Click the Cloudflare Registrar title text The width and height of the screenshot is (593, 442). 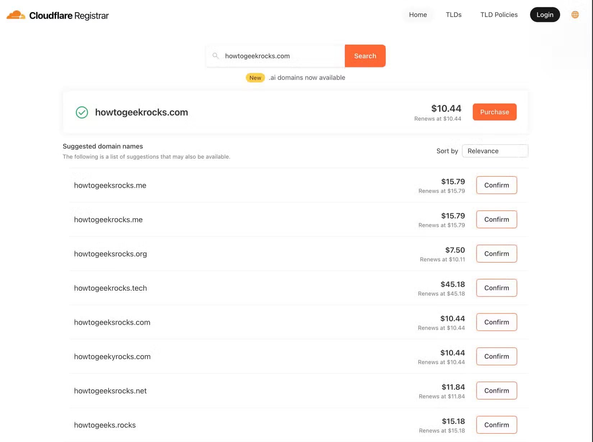coord(69,16)
